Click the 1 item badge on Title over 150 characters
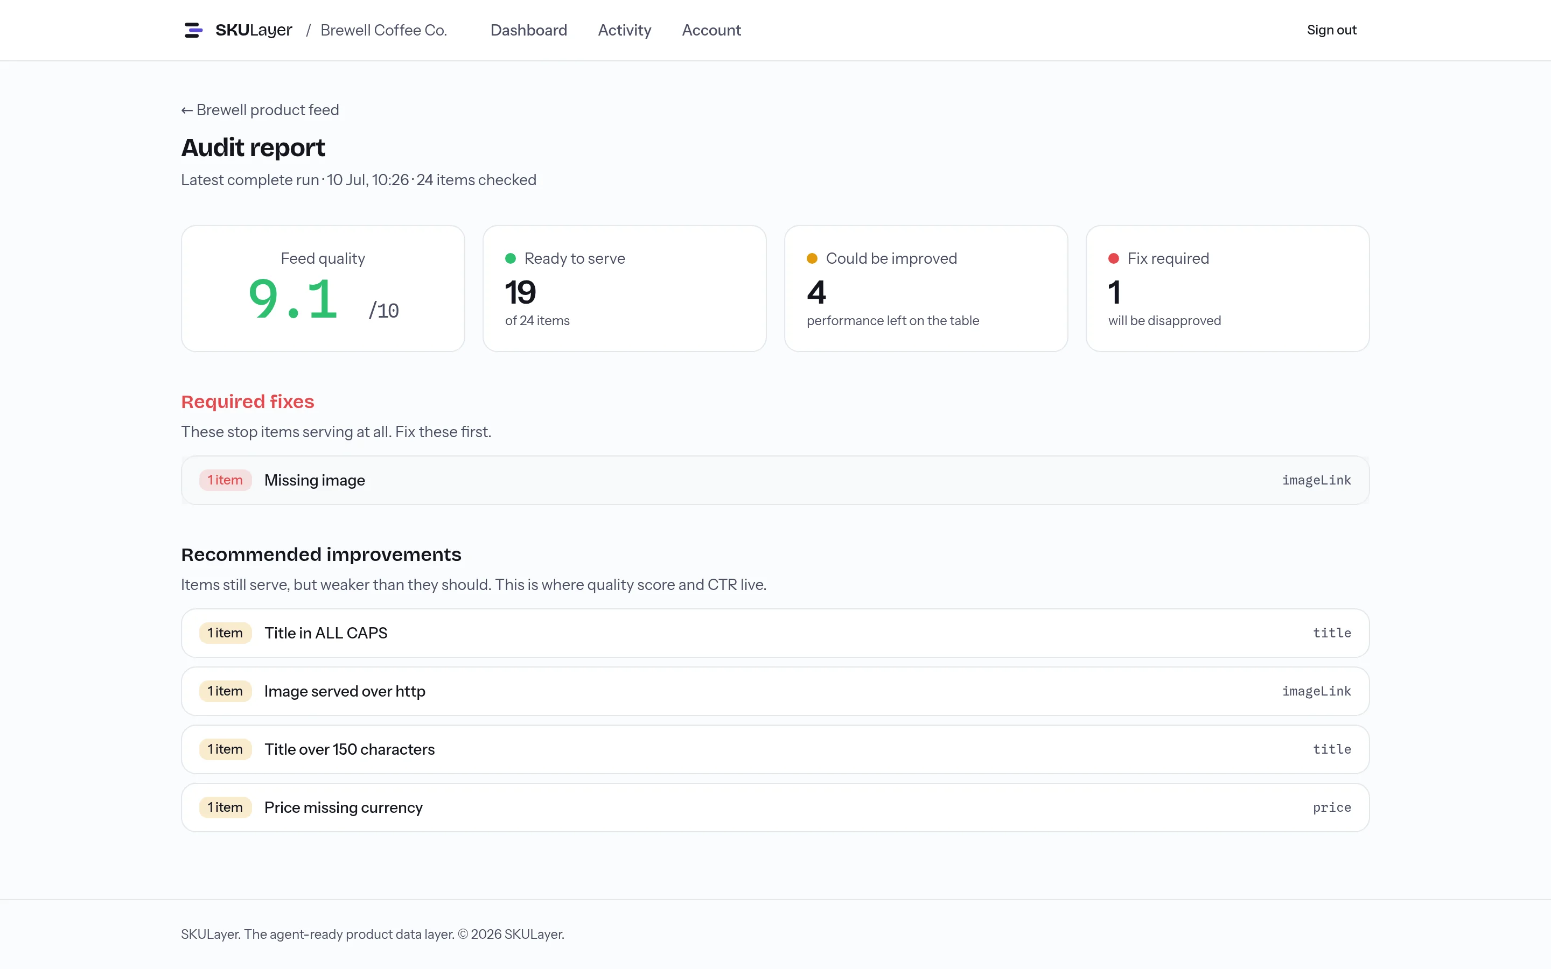 225,749
